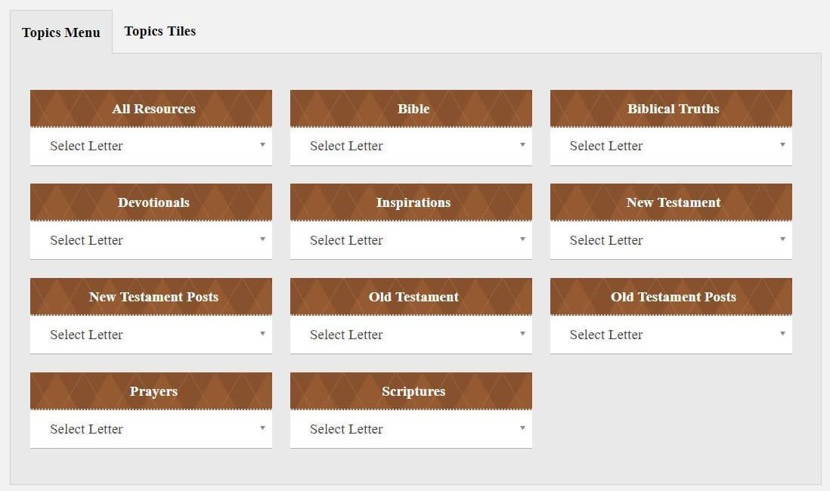Open Old Testament Posts letter dropdown
The image size is (830, 491).
click(671, 335)
